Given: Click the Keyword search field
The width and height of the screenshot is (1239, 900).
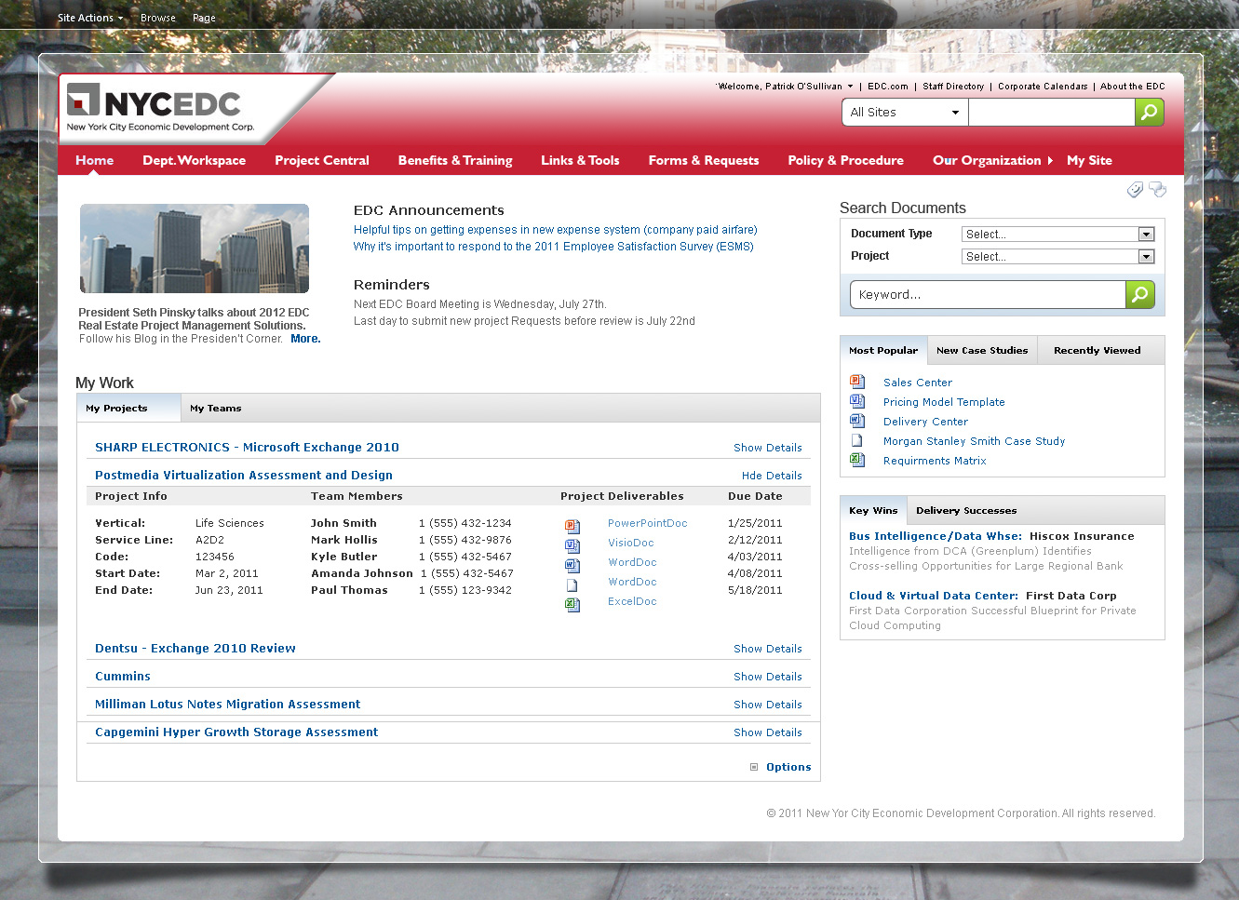Looking at the screenshot, I should (989, 294).
